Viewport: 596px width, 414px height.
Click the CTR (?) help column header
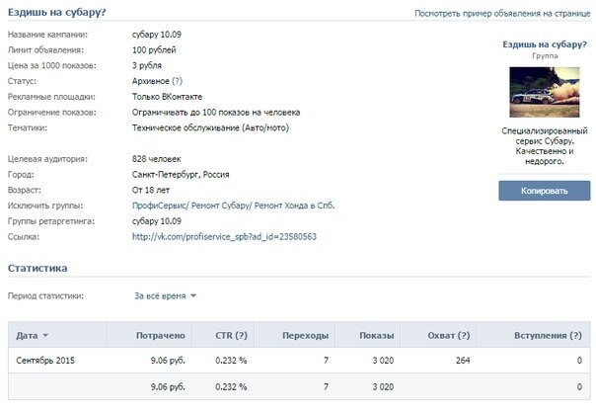231,335
